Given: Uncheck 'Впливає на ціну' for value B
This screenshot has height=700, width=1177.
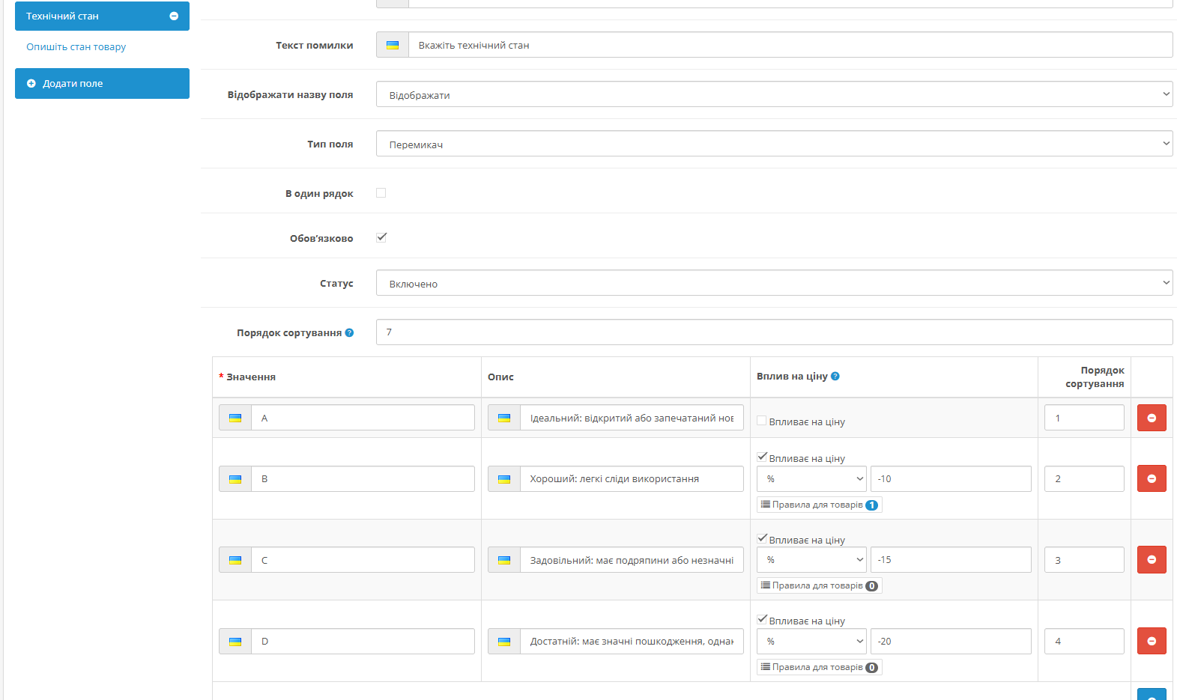Looking at the screenshot, I should click(762, 457).
